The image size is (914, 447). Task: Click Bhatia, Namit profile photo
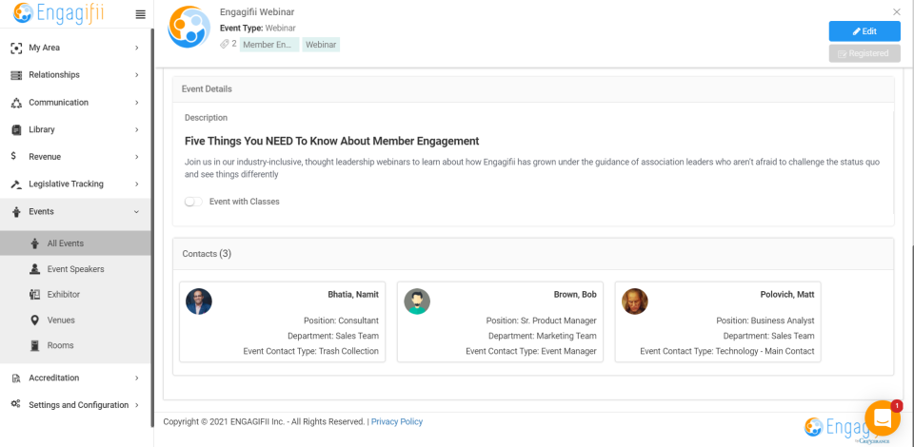(x=199, y=301)
